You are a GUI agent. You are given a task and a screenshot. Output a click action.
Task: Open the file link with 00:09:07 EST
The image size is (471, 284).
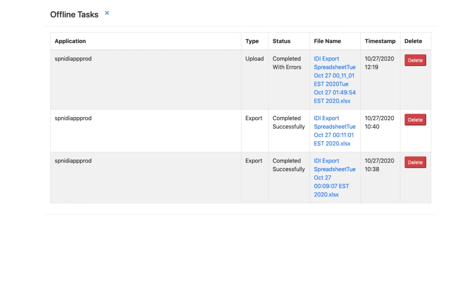tap(335, 178)
